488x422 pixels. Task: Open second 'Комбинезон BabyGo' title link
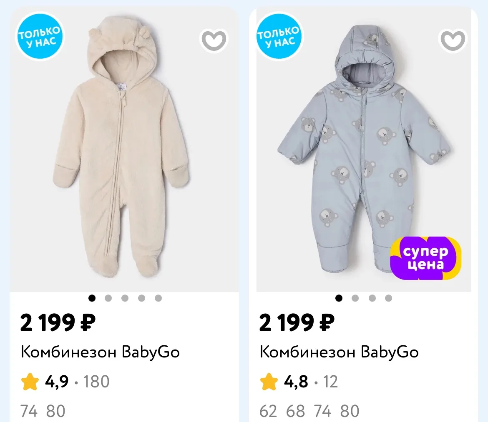(x=339, y=352)
